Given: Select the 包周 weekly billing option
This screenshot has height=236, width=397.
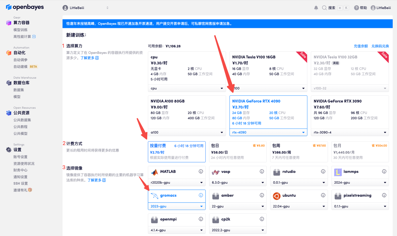Looking at the screenshot, I should click(x=299, y=151).
